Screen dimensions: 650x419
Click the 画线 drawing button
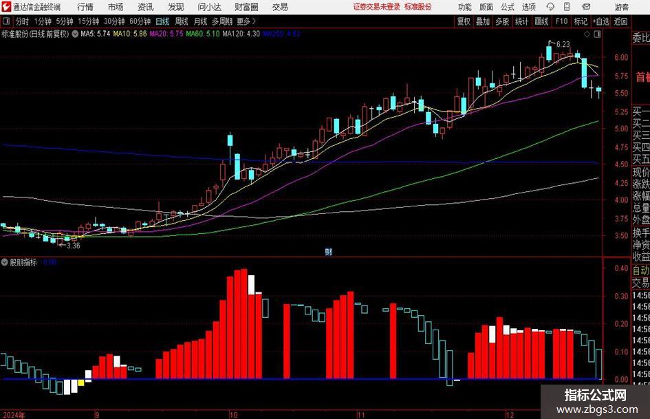coord(541,21)
